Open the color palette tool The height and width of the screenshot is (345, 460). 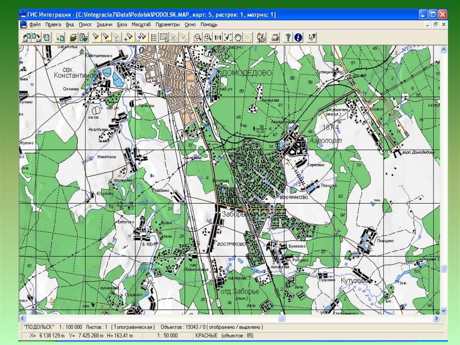(x=262, y=37)
